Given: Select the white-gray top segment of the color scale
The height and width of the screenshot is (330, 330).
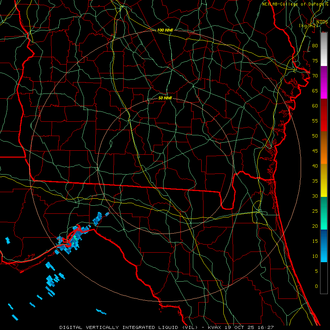Looking at the screenshot, I should tap(324, 49).
